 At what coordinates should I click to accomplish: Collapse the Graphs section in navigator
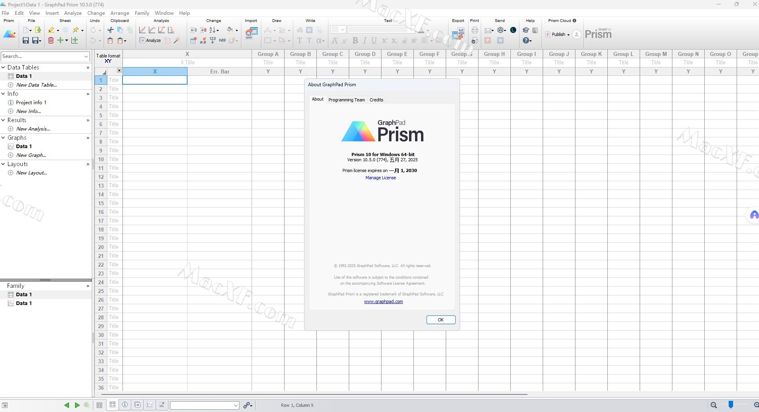(x=3, y=138)
